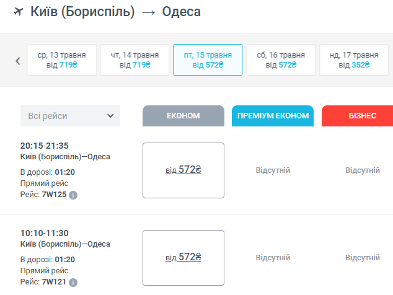Select the чт, 14 травня date tab
393x295 pixels.
point(135,59)
